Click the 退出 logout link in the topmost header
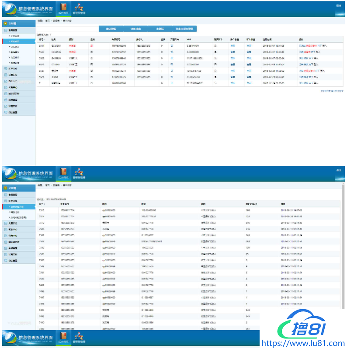The image size is (347, 348). tap(338, 6)
